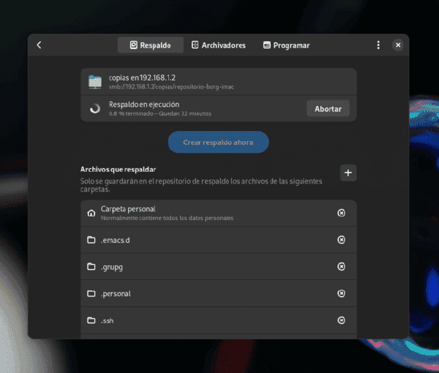
Task: Select the .ssh row text
Action: click(108, 320)
